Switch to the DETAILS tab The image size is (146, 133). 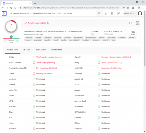(x=27, y=50)
